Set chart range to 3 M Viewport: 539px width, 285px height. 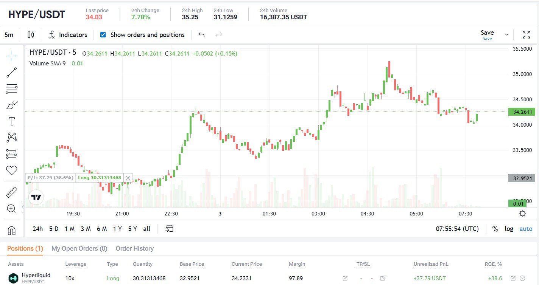coord(86,229)
